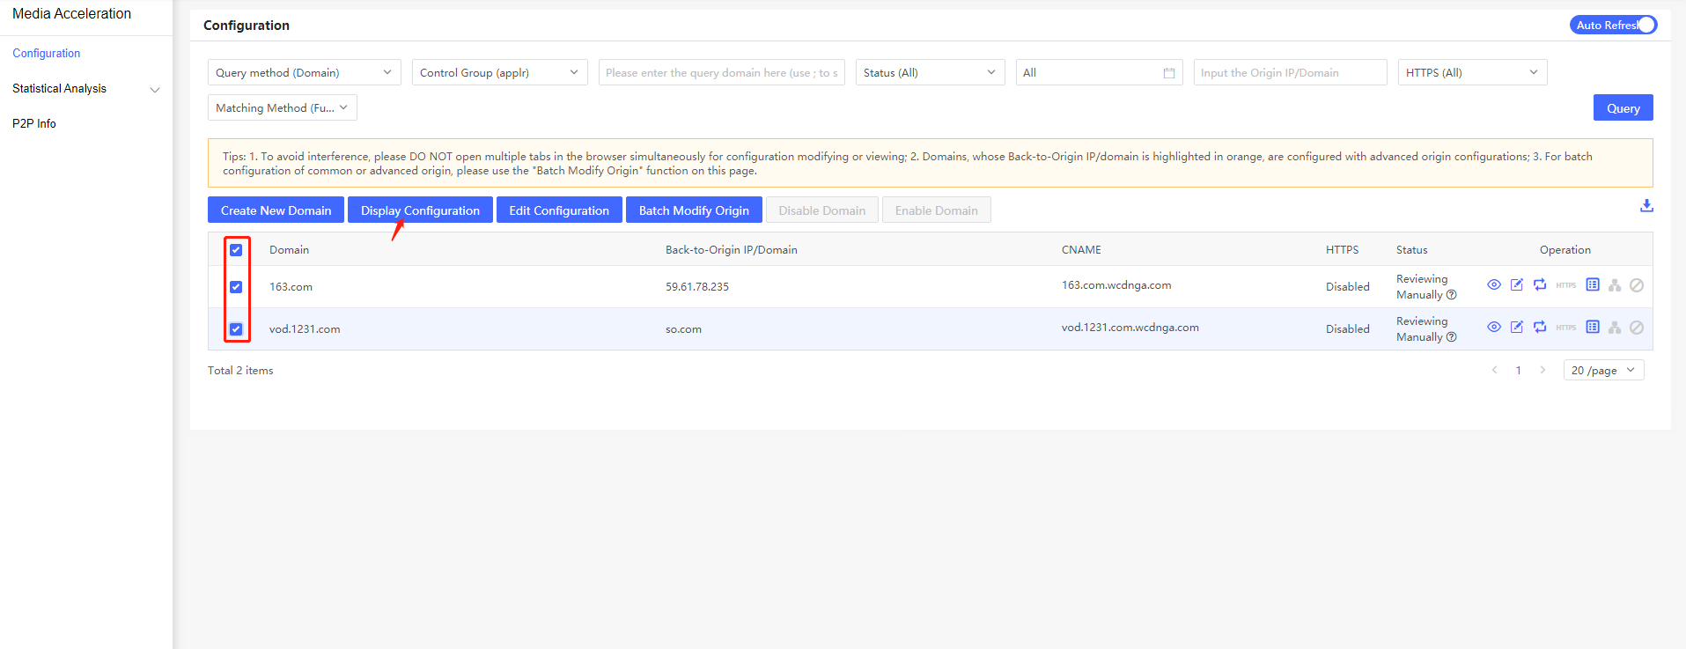Click the disable circle icon for 163.com
The height and width of the screenshot is (649, 1686).
coord(1637,285)
